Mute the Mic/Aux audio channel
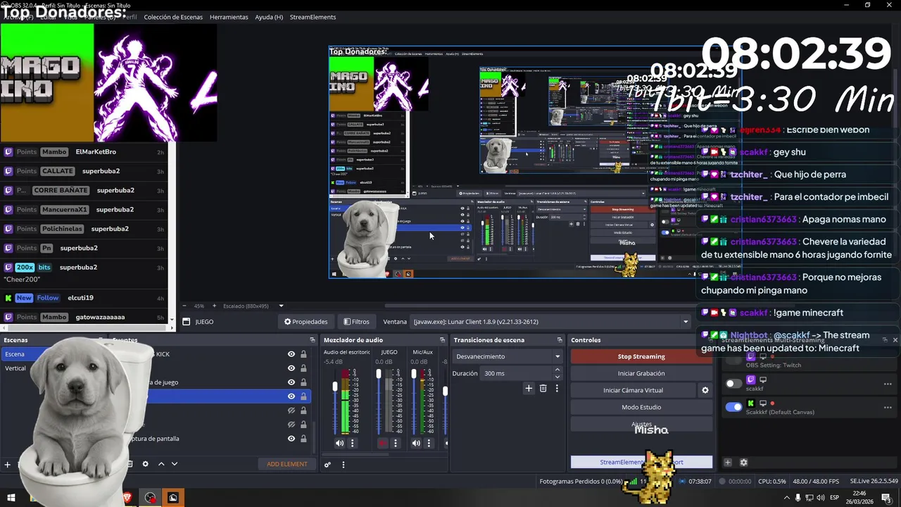The width and height of the screenshot is (901, 507). (416, 443)
